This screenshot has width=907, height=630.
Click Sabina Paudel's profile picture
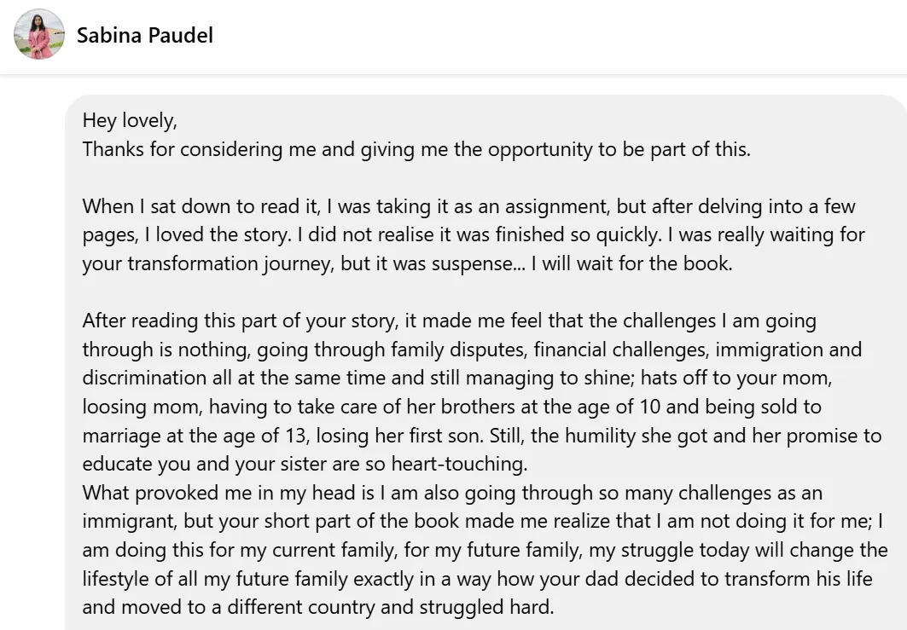39,35
